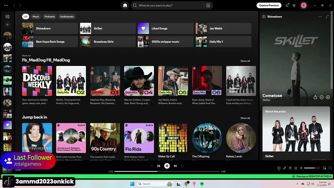Open the three-dot options in Now Playing panel

point(320,16)
